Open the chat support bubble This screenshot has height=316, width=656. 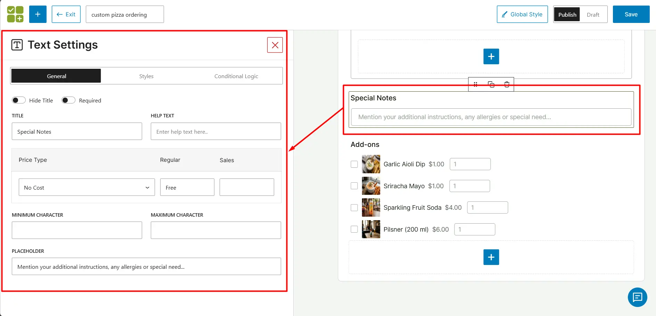pyautogui.click(x=637, y=297)
